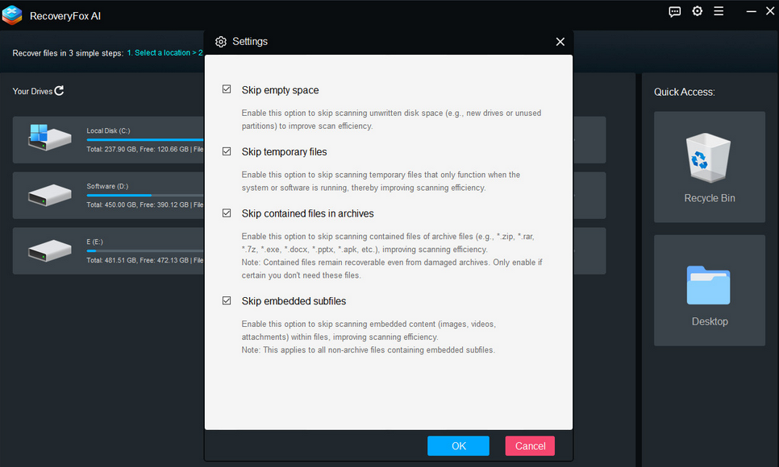The width and height of the screenshot is (779, 467).
Task: Open the Recycle Bin quick access icon
Action: 709,158
